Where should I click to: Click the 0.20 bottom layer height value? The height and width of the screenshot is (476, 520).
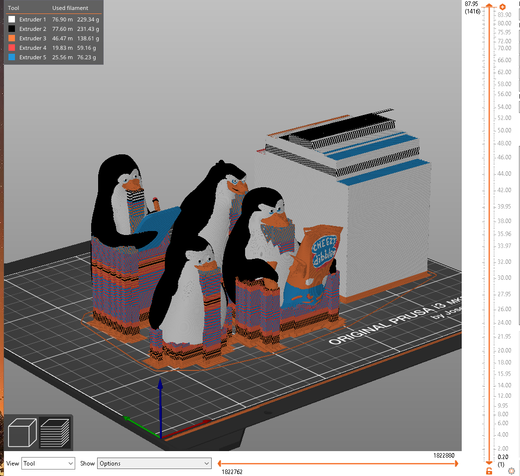pyautogui.click(x=503, y=457)
